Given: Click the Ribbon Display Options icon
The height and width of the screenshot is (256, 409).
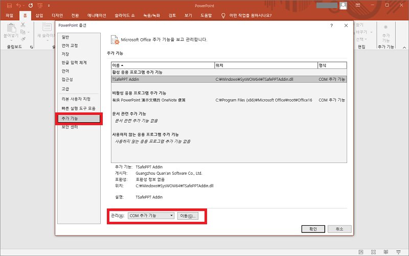Looking at the screenshot, I should tap(358, 5).
